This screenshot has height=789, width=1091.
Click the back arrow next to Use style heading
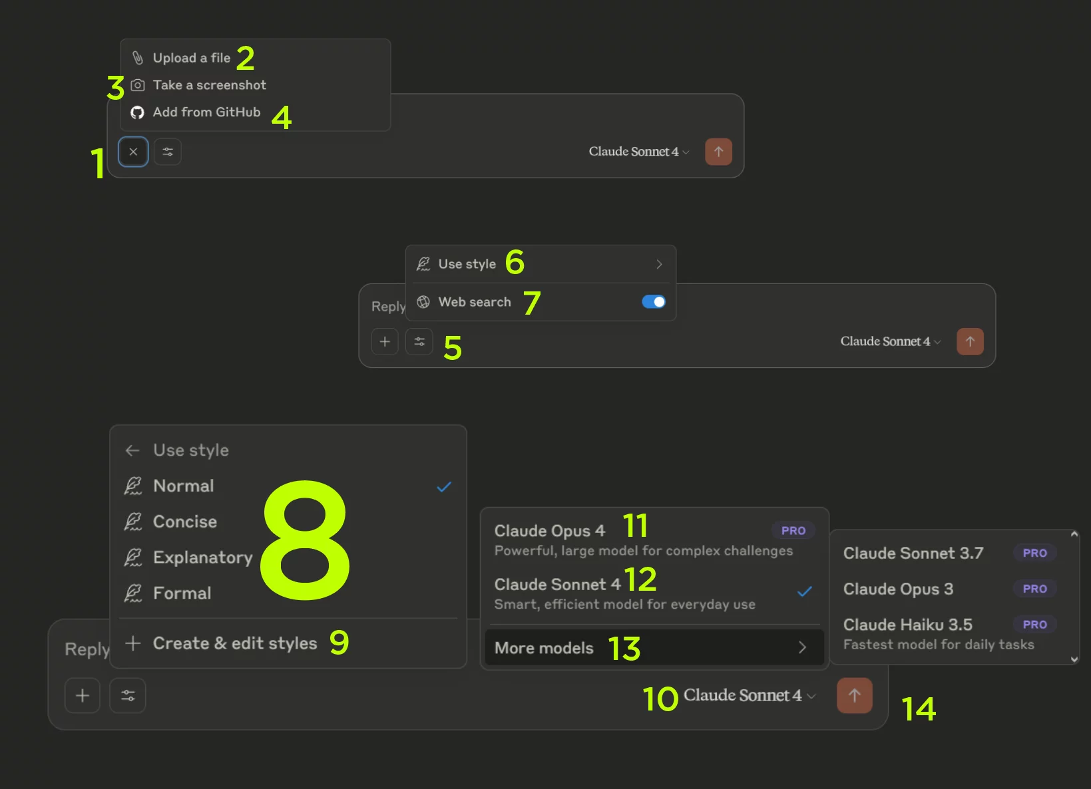click(132, 450)
